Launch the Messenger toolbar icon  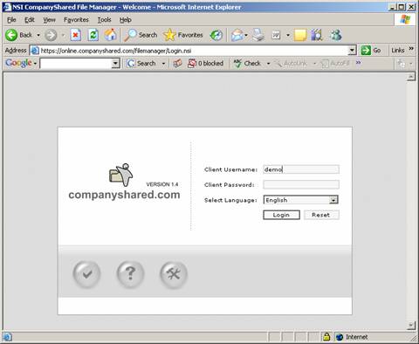pos(335,35)
